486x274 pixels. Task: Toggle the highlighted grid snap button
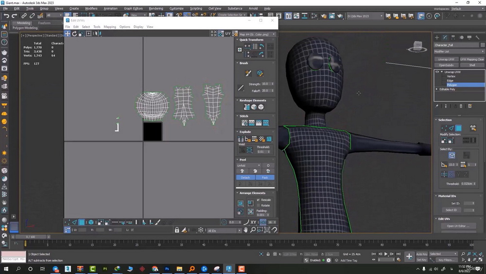tap(263, 222)
